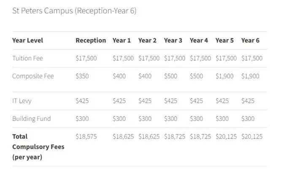
Task: Click the Tuition Fee row label
Action: tap(27, 59)
